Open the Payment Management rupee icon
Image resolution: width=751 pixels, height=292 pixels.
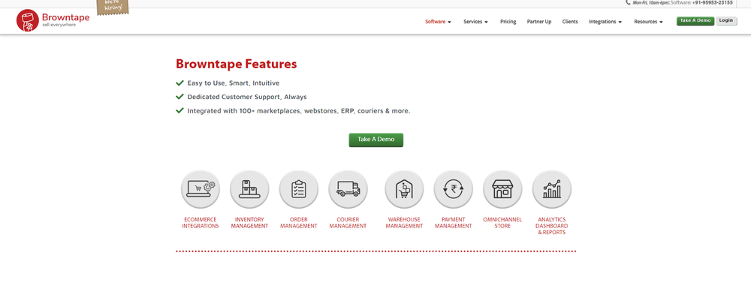[453, 190]
